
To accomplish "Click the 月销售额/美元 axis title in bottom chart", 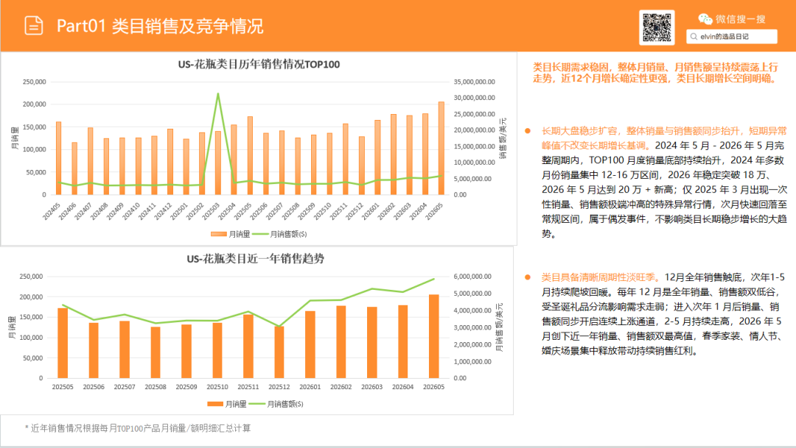I will tap(500, 327).
